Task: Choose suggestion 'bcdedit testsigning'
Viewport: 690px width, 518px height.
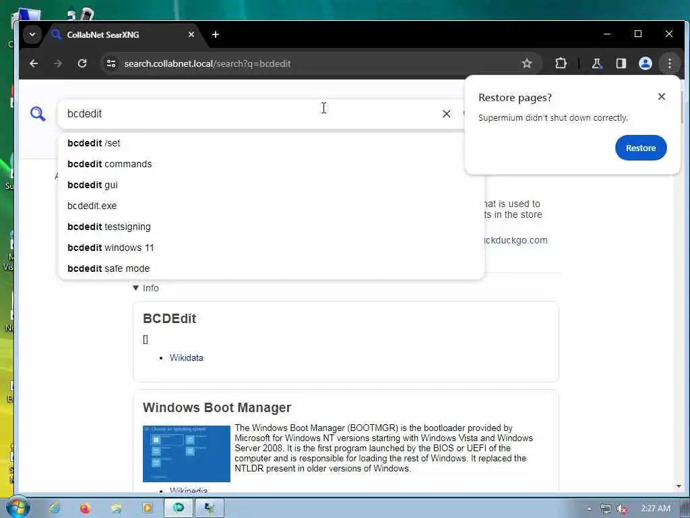Action: [x=271, y=227]
